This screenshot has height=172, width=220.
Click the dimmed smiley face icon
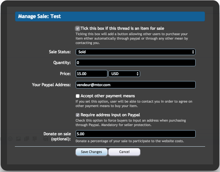[x=10, y=138]
